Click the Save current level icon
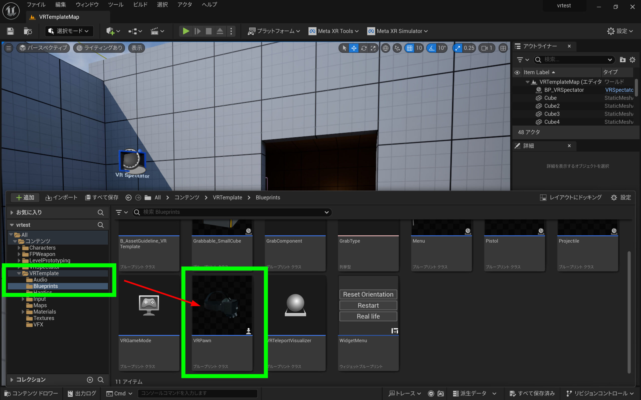 coord(10,31)
